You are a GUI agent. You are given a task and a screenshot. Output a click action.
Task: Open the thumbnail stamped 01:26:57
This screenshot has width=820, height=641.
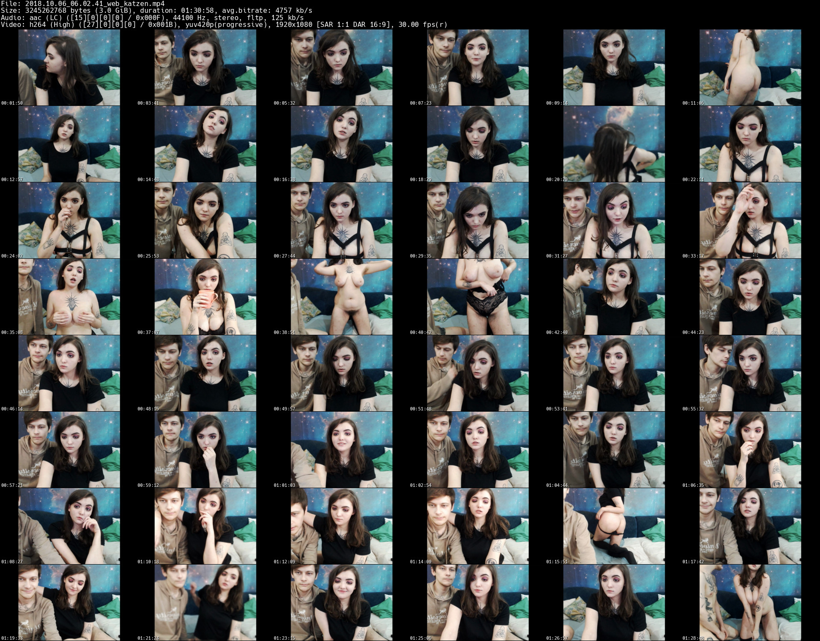point(614,603)
